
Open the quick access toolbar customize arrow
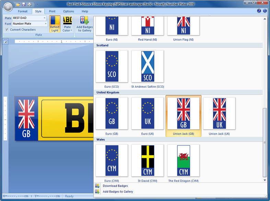pyautogui.click(x=37, y=4)
